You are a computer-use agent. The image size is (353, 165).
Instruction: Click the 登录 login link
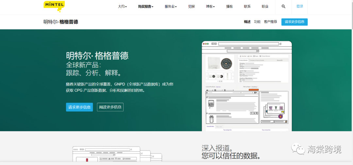tap(300, 7)
